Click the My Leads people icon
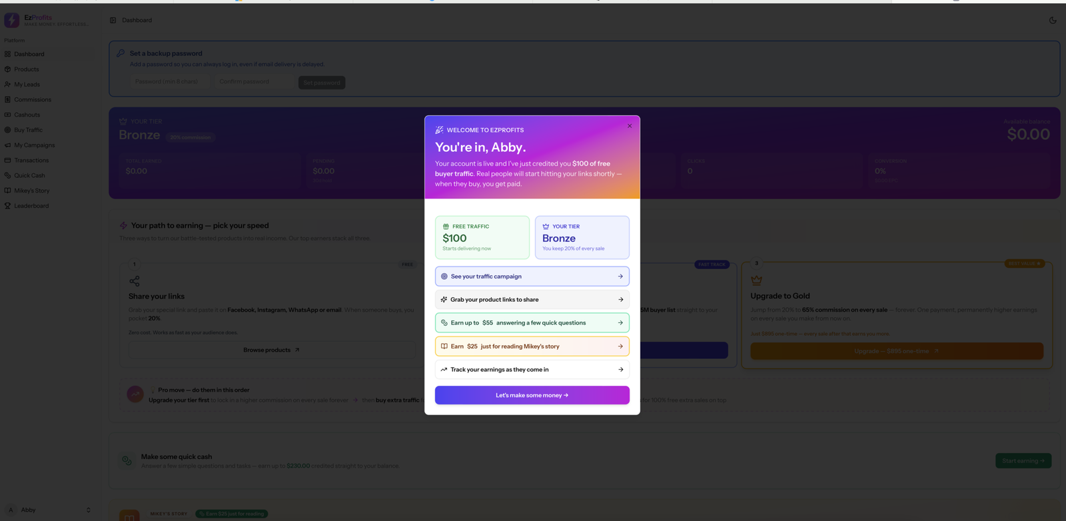The width and height of the screenshot is (1066, 521). point(7,85)
